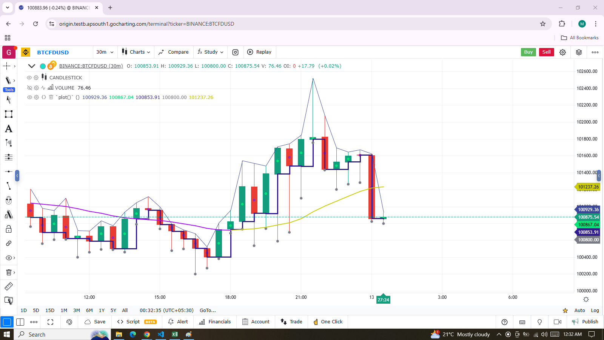
Task: Collapse the indicator legend chevron
Action: coord(32,66)
